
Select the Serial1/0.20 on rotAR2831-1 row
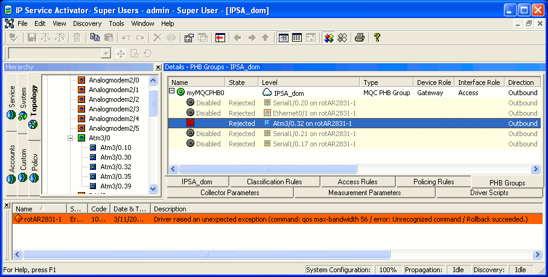(x=354, y=103)
